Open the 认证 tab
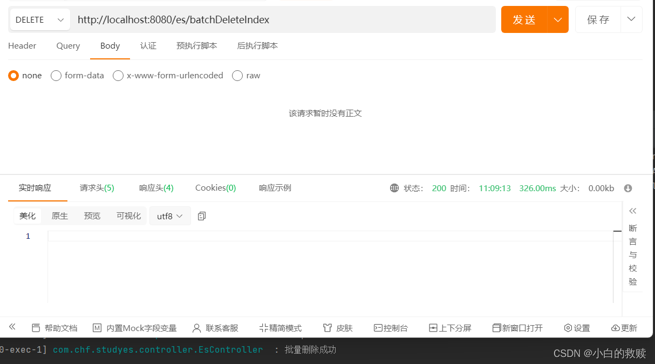 [x=148, y=46]
